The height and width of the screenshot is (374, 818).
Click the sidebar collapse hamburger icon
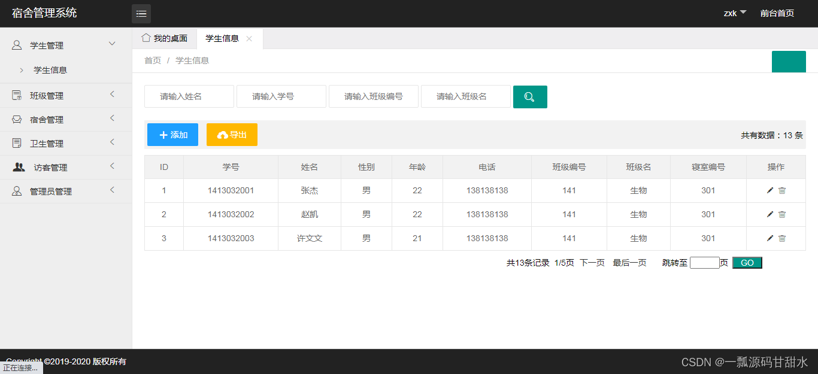pos(141,13)
